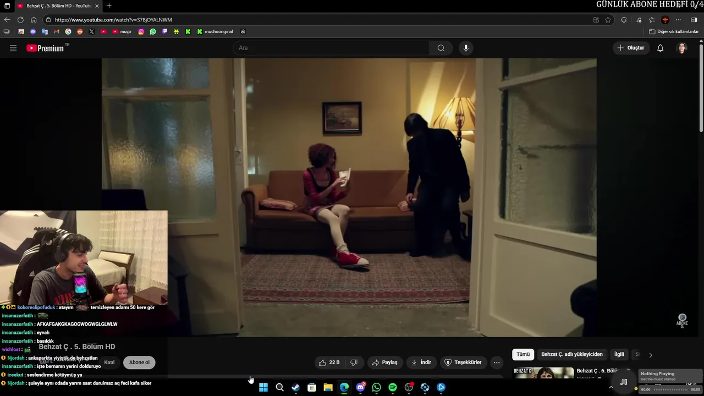This screenshot has height=396, width=704.
Task: Open Behzat Ç . 6. Bölüm thumbnail
Action: click(543, 373)
